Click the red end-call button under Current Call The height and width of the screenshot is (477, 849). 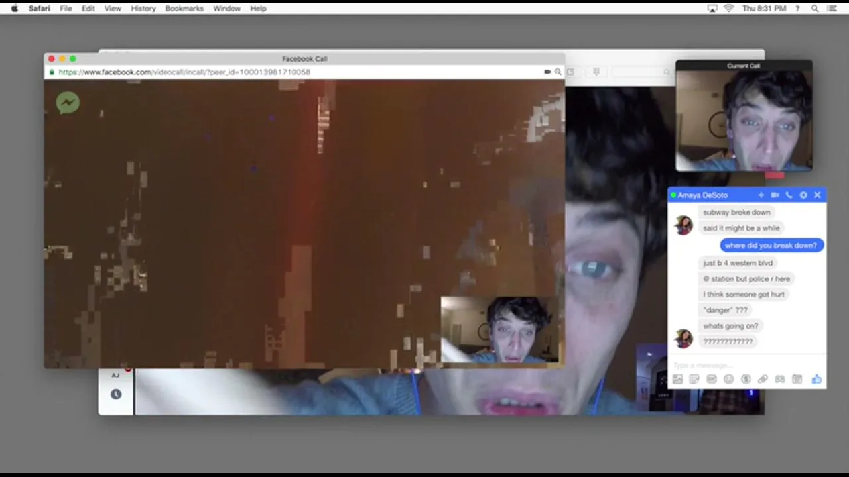pos(775,176)
